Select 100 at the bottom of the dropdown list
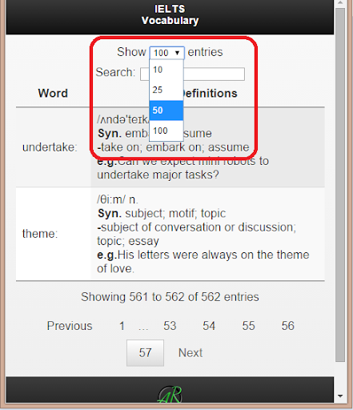This screenshot has height=410, width=353. tap(166, 131)
